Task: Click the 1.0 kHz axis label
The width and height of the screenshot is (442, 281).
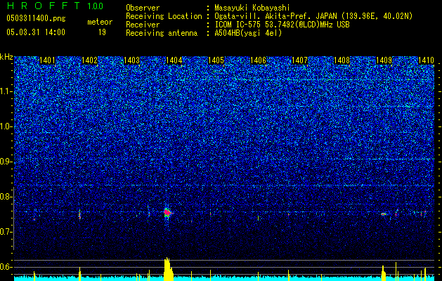Action: [6, 126]
